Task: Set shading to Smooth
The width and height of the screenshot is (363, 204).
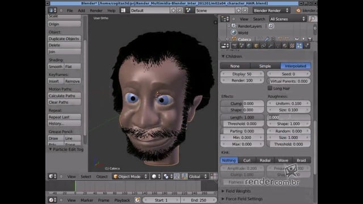Action: click(x=56, y=66)
